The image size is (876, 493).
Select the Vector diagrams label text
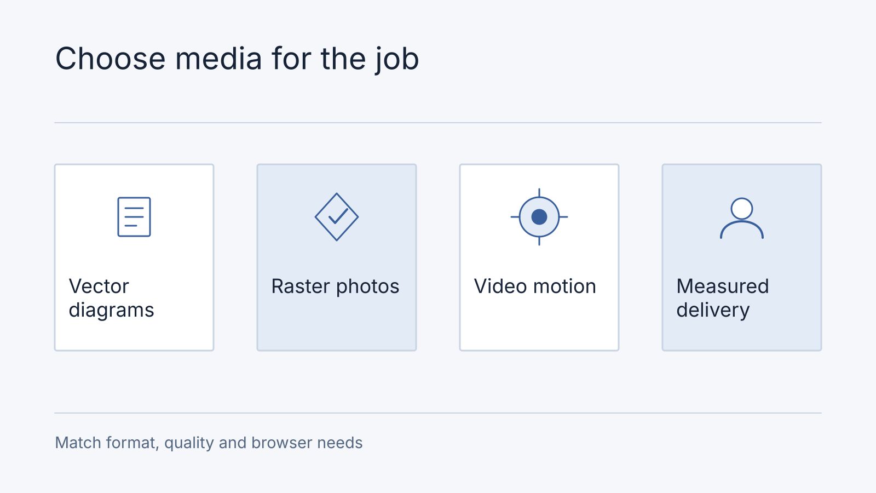coord(112,298)
